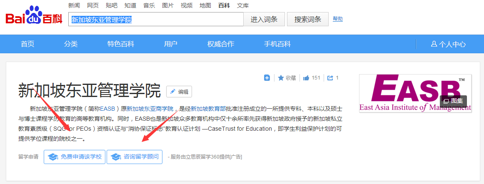Click the 进入词条 button
484x184 pixels.
[264, 20]
